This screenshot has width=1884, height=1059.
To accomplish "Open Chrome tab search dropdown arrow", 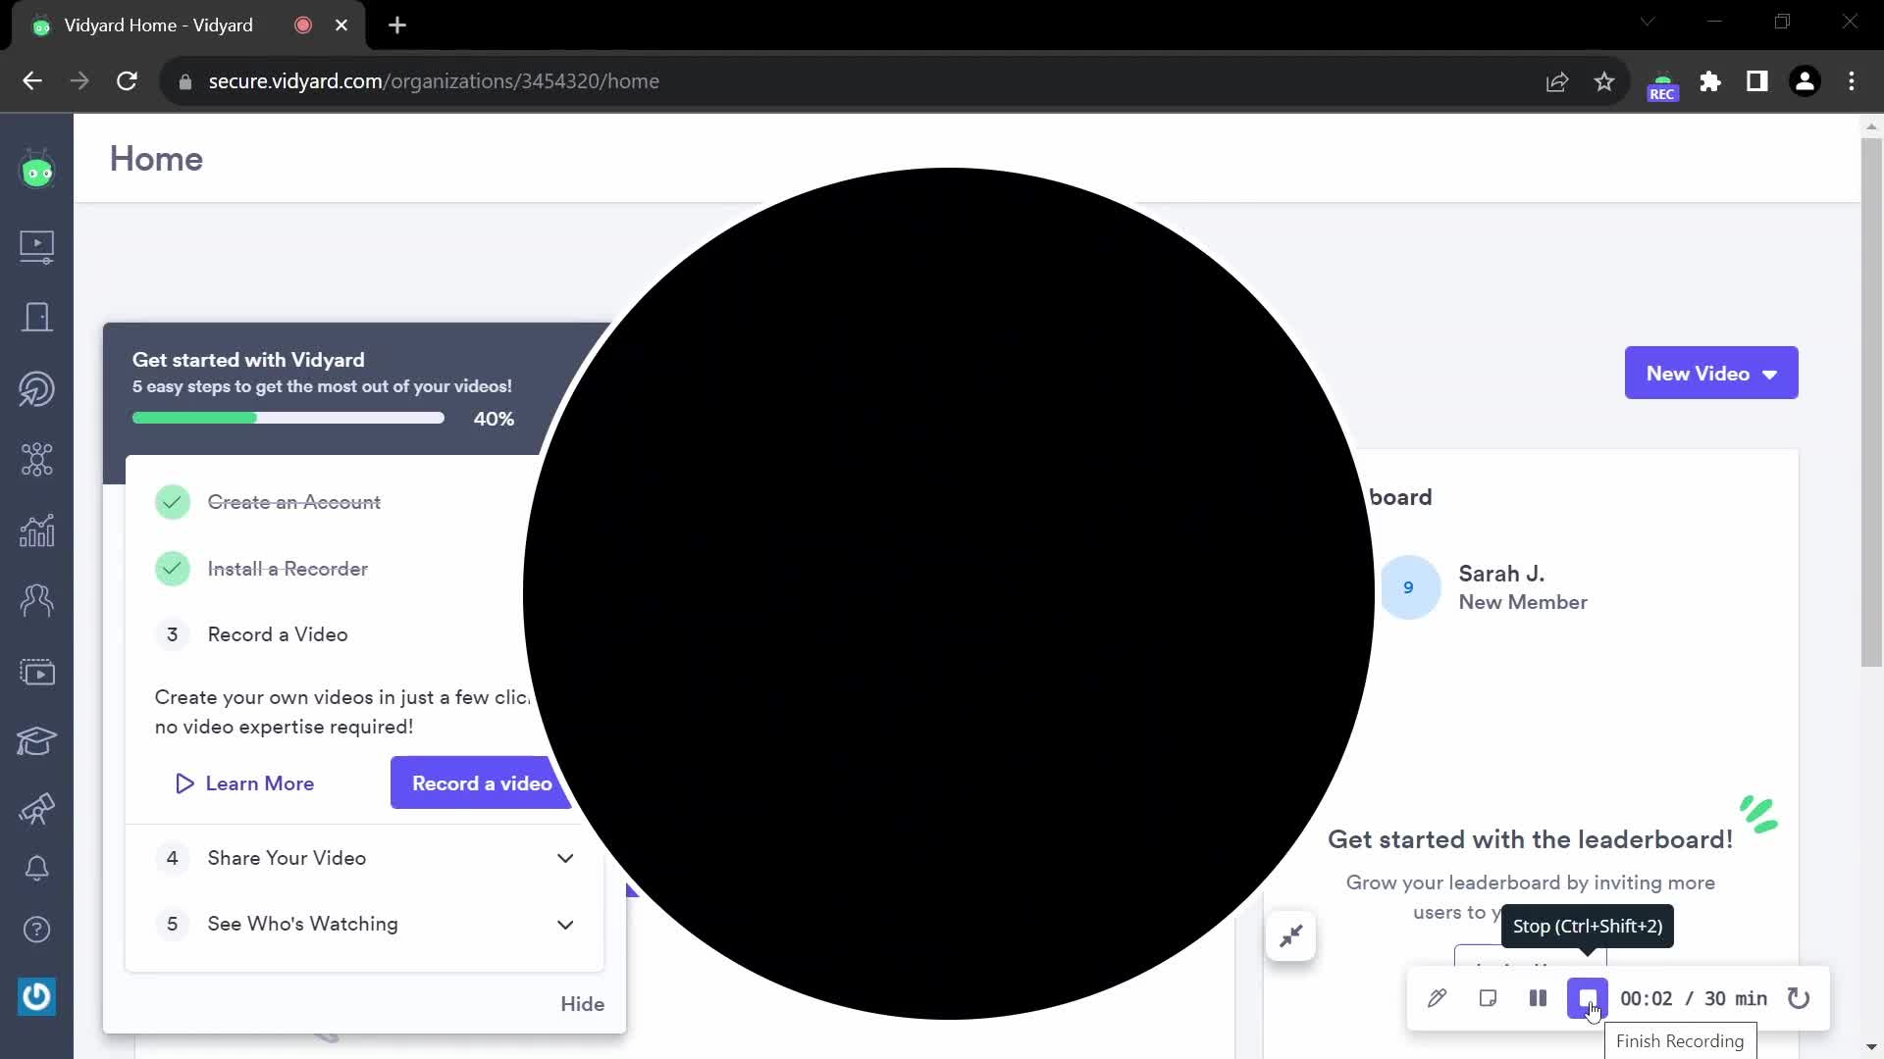I will pos(1648,22).
